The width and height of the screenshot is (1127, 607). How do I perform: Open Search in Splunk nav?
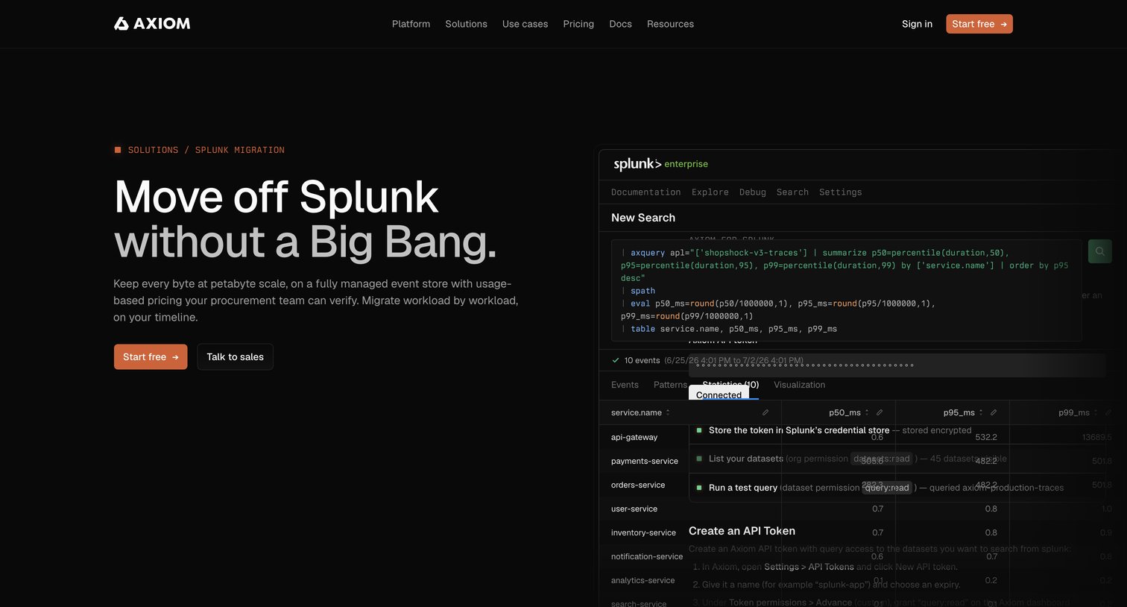[x=792, y=192]
